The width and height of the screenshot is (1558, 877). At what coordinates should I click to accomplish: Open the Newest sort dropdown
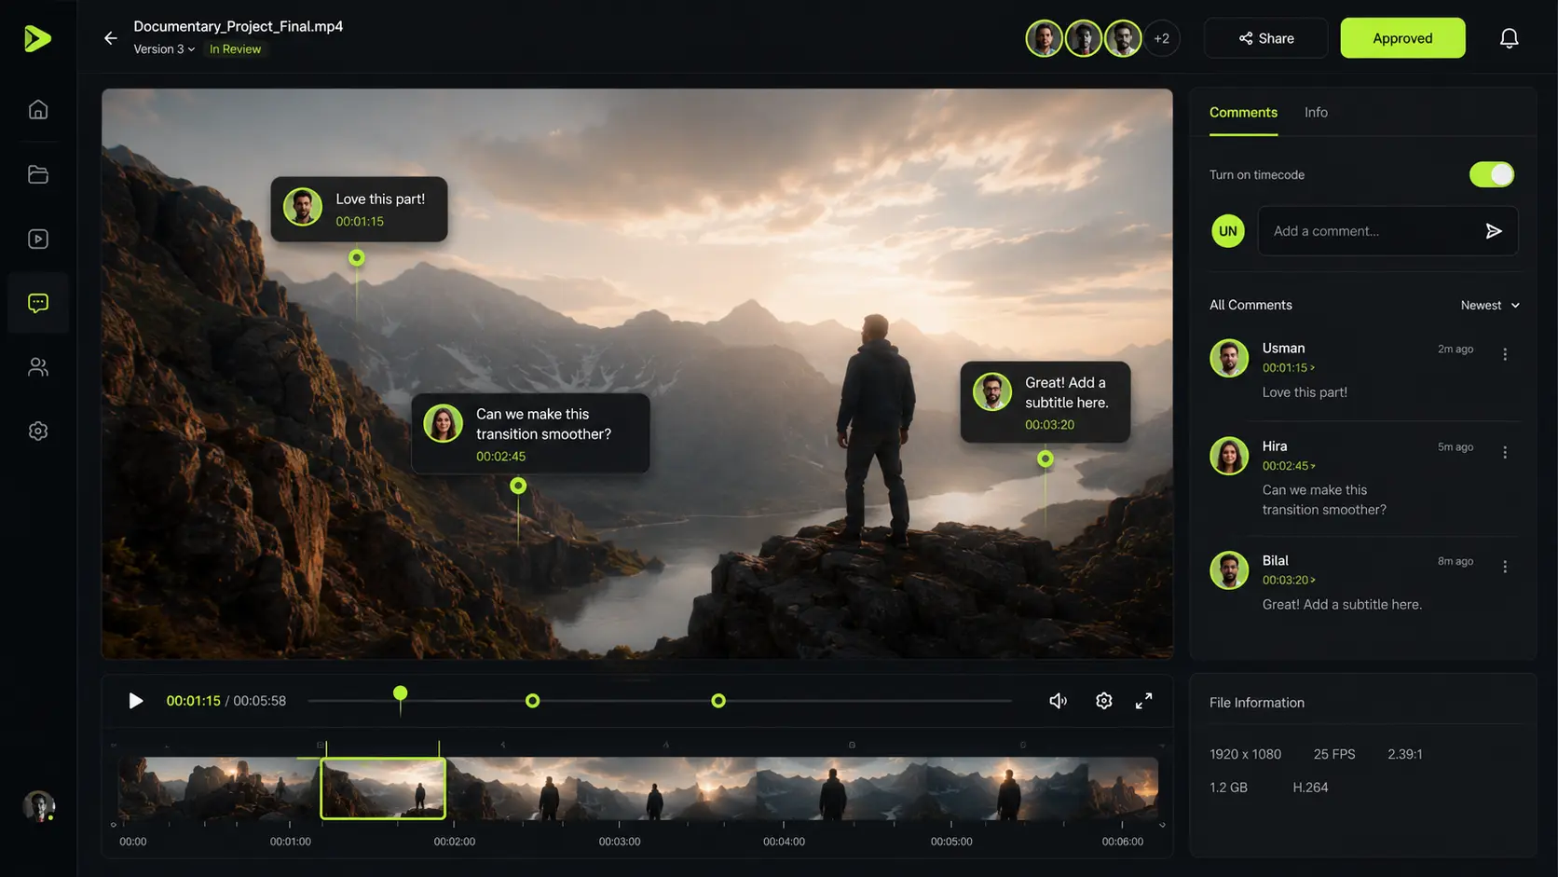point(1490,306)
